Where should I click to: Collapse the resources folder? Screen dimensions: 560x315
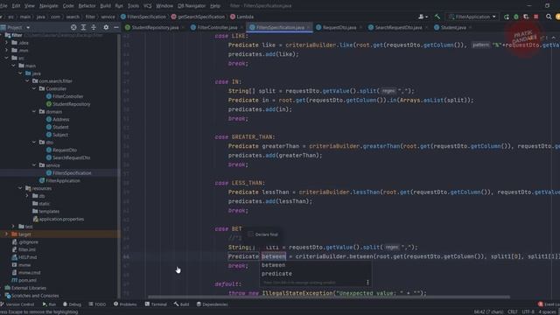20,188
